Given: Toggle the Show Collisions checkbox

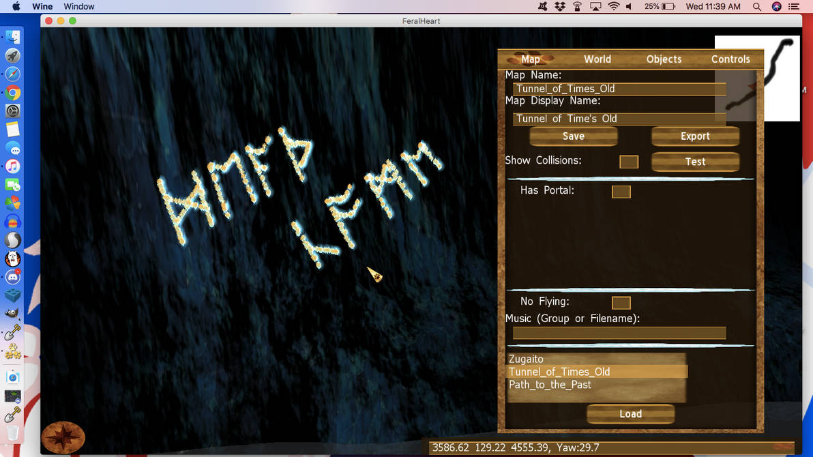Looking at the screenshot, I should [x=628, y=162].
